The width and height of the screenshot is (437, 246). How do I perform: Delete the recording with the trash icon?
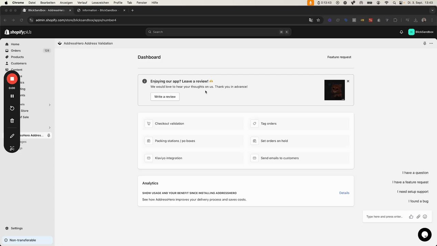(x=12, y=121)
